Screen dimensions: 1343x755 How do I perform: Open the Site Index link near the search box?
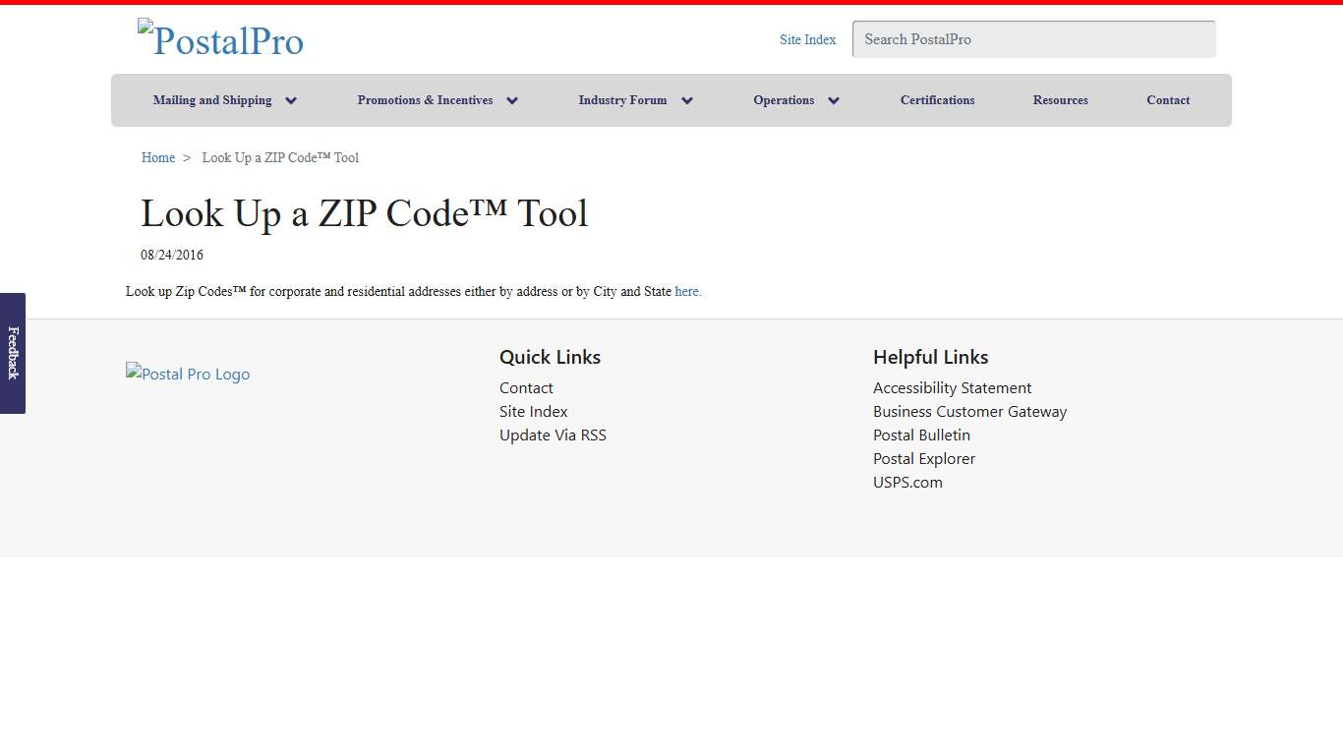[x=807, y=39]
